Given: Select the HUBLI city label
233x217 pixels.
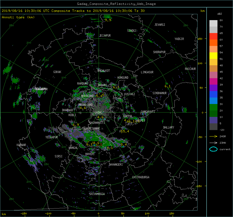Looking at the screenshot, I should [x=72, y=115].
